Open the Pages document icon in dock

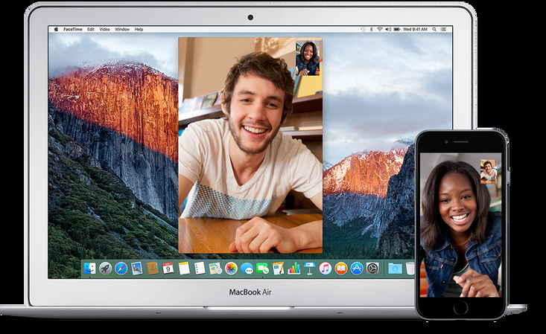(x=279, y=269)
